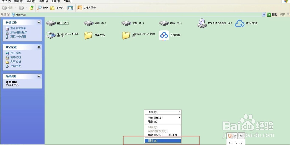Open the 工具 menu

(55, 1)
